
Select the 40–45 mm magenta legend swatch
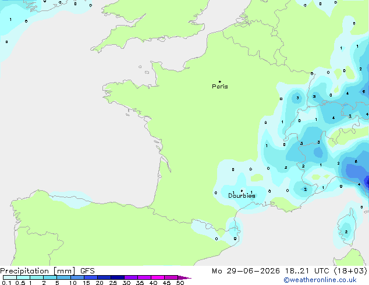tap(158, 277)
